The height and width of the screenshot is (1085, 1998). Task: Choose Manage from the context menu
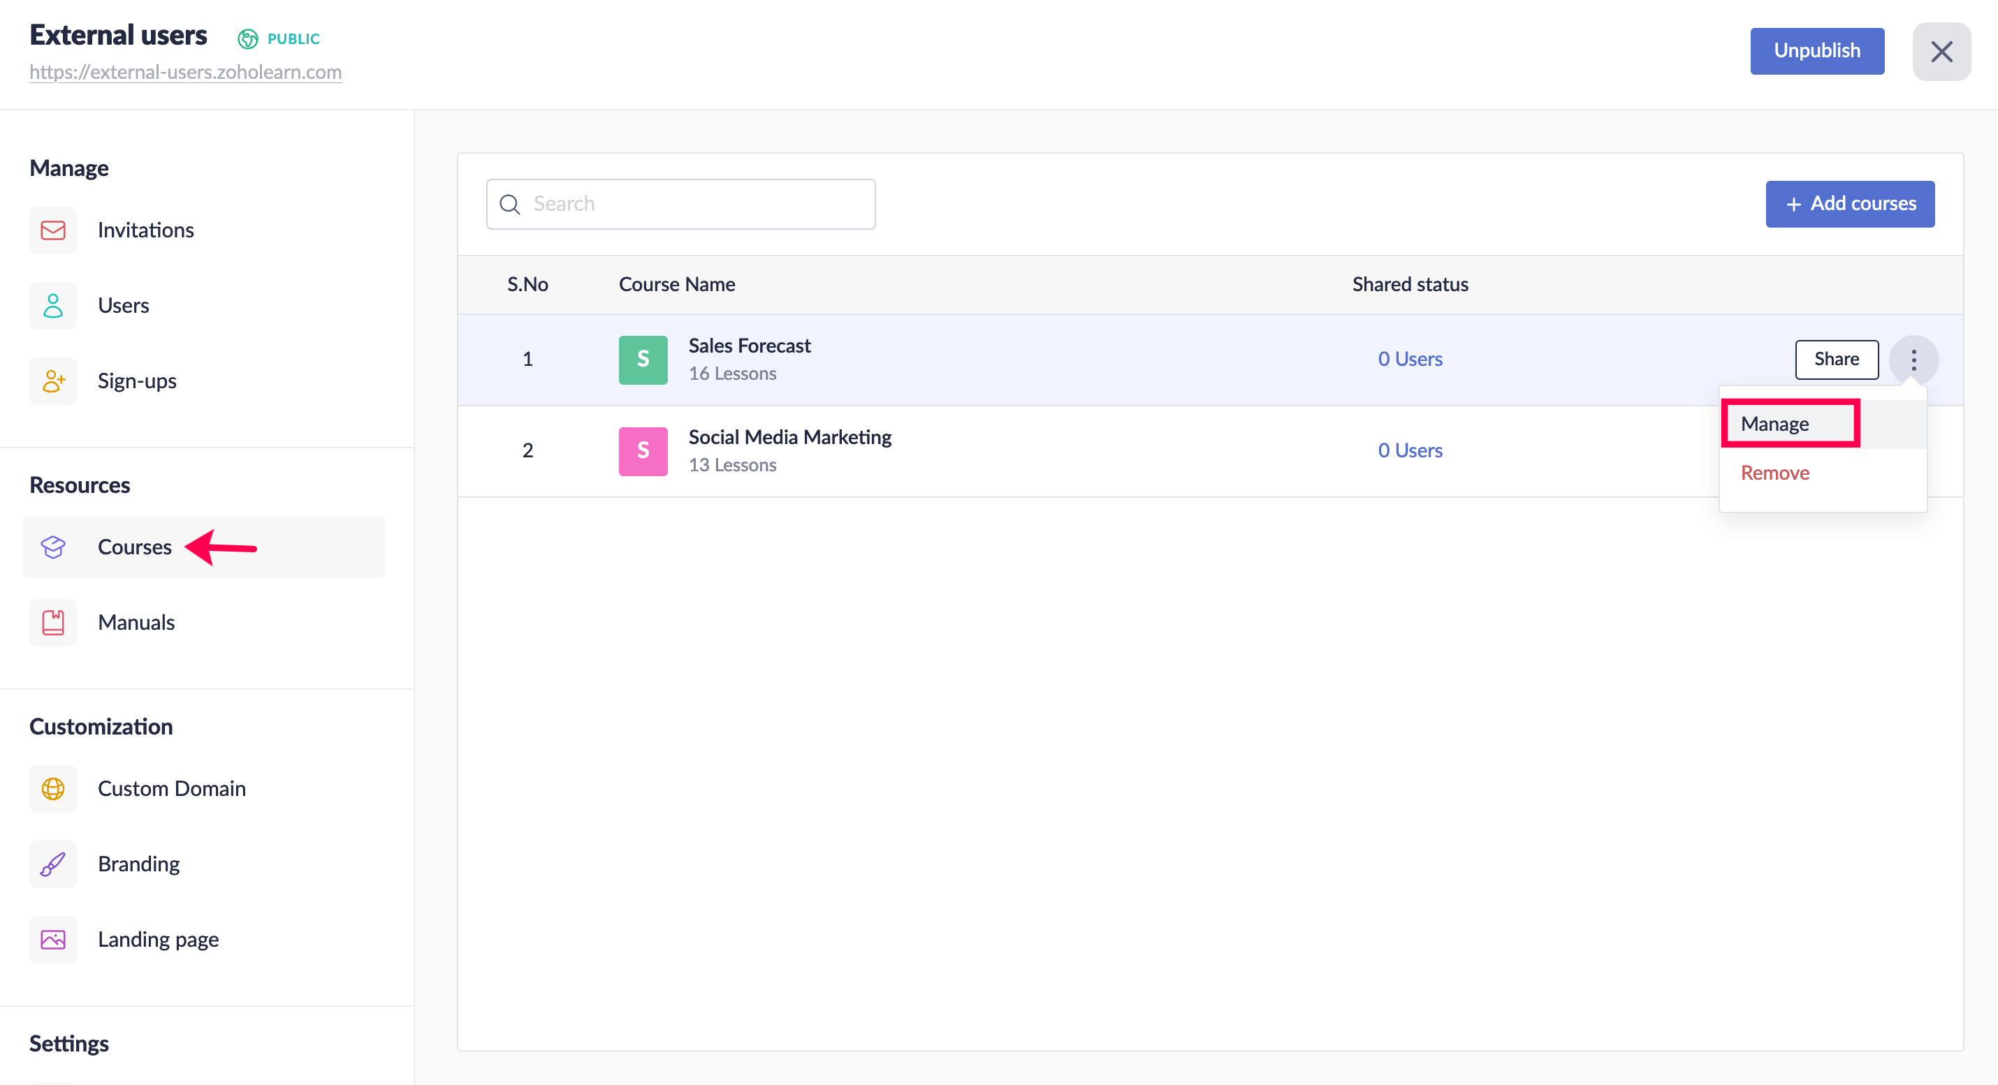(x=1774, y=424)
